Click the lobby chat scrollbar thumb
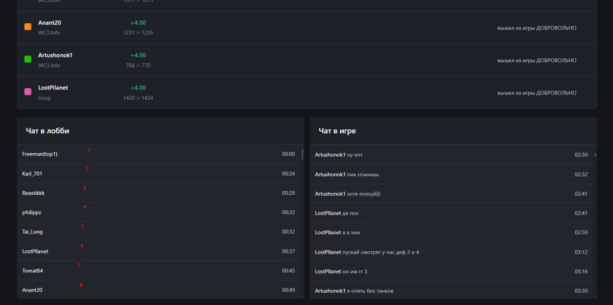 [302, 154]
